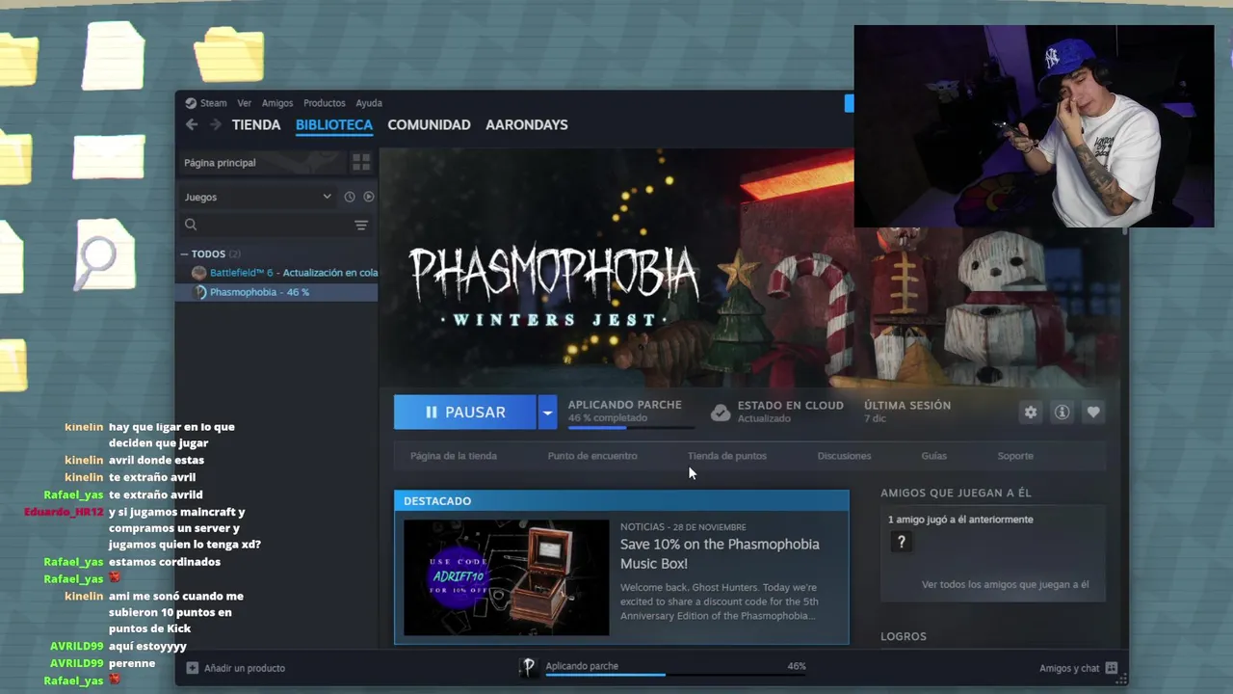Switch to the BIBLIOTECA tab

tap(334, 124)
